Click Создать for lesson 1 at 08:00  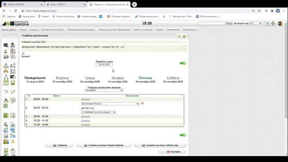[x=85, y=99]
